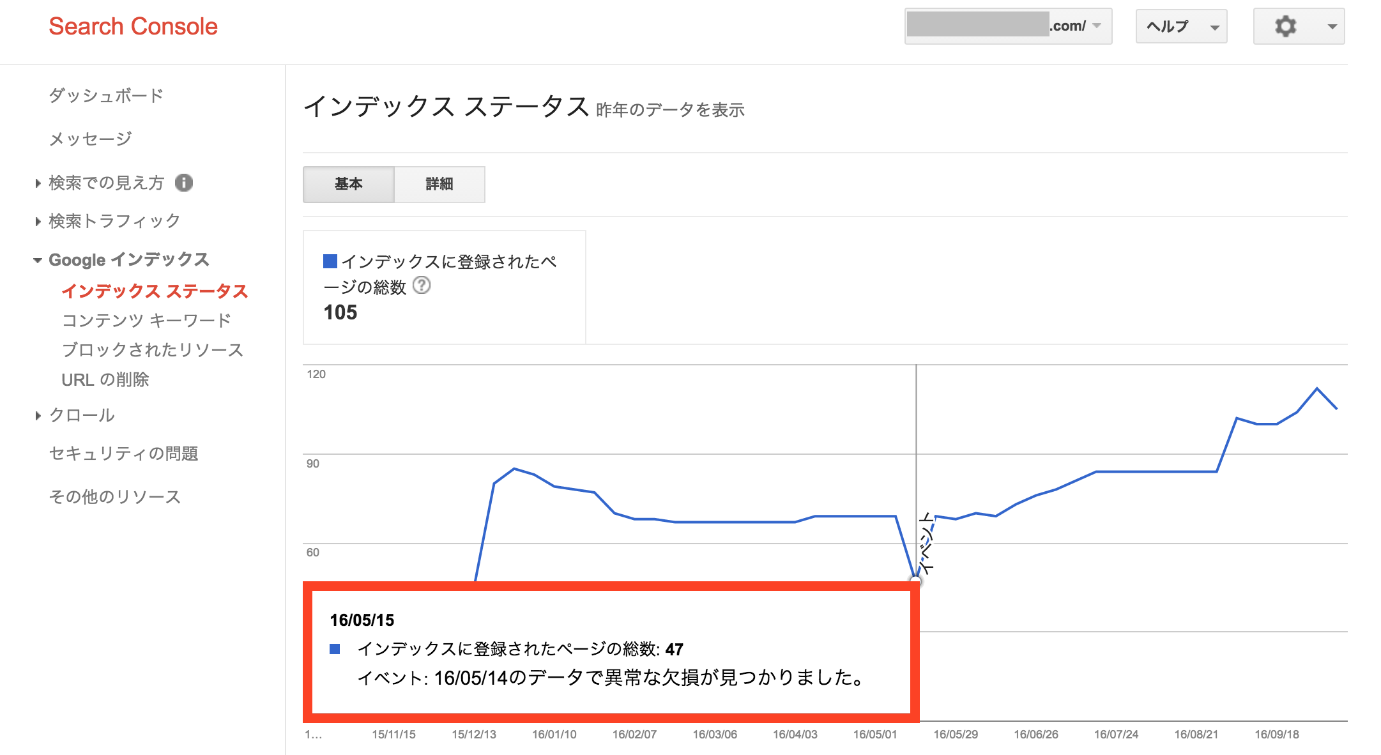Screen dimensions: 1381x755
Task: Click the blue legend square for indexed pages
Action: point(330,261)
